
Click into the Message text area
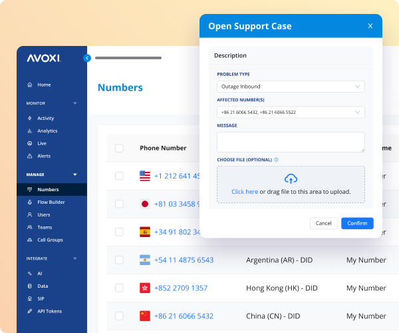point(291,142)
